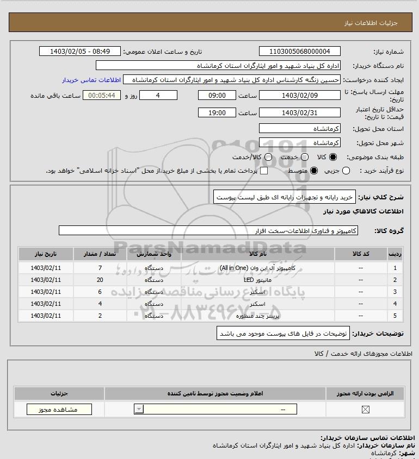Screen dimensions: 419x459
Task: Click the اطلاعات کالاهای مورد نیاز heading
Action: (363, 211)
